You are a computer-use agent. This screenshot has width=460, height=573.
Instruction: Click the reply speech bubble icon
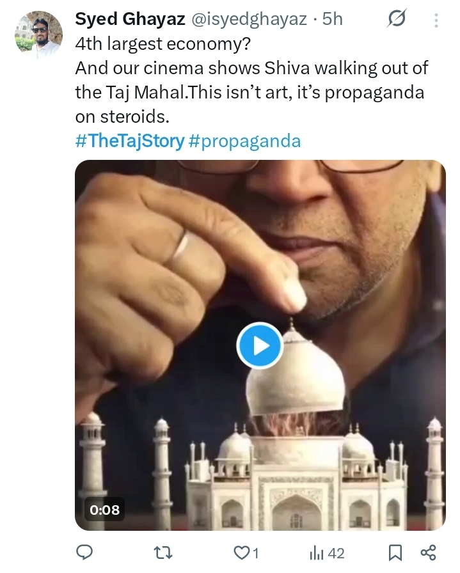(84, 553)
